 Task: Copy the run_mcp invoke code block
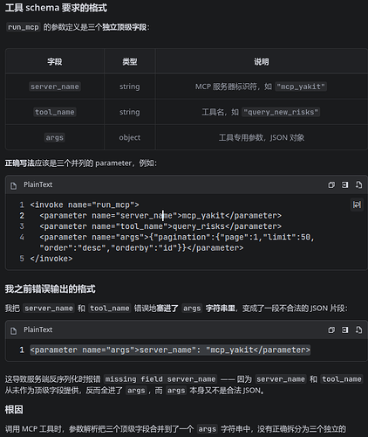(331, 184)
